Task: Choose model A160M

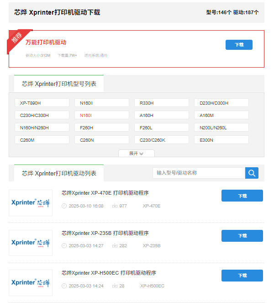Action: [221, 115]
